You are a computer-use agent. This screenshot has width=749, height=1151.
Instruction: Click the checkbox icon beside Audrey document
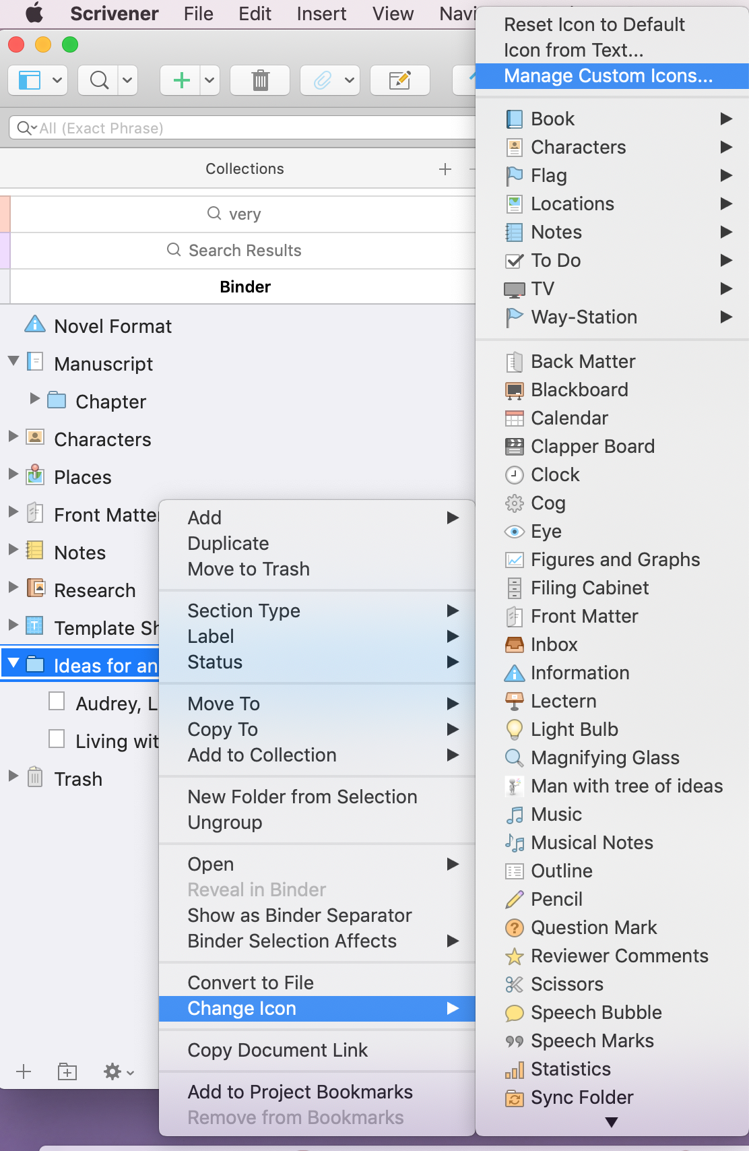point(57,702)
